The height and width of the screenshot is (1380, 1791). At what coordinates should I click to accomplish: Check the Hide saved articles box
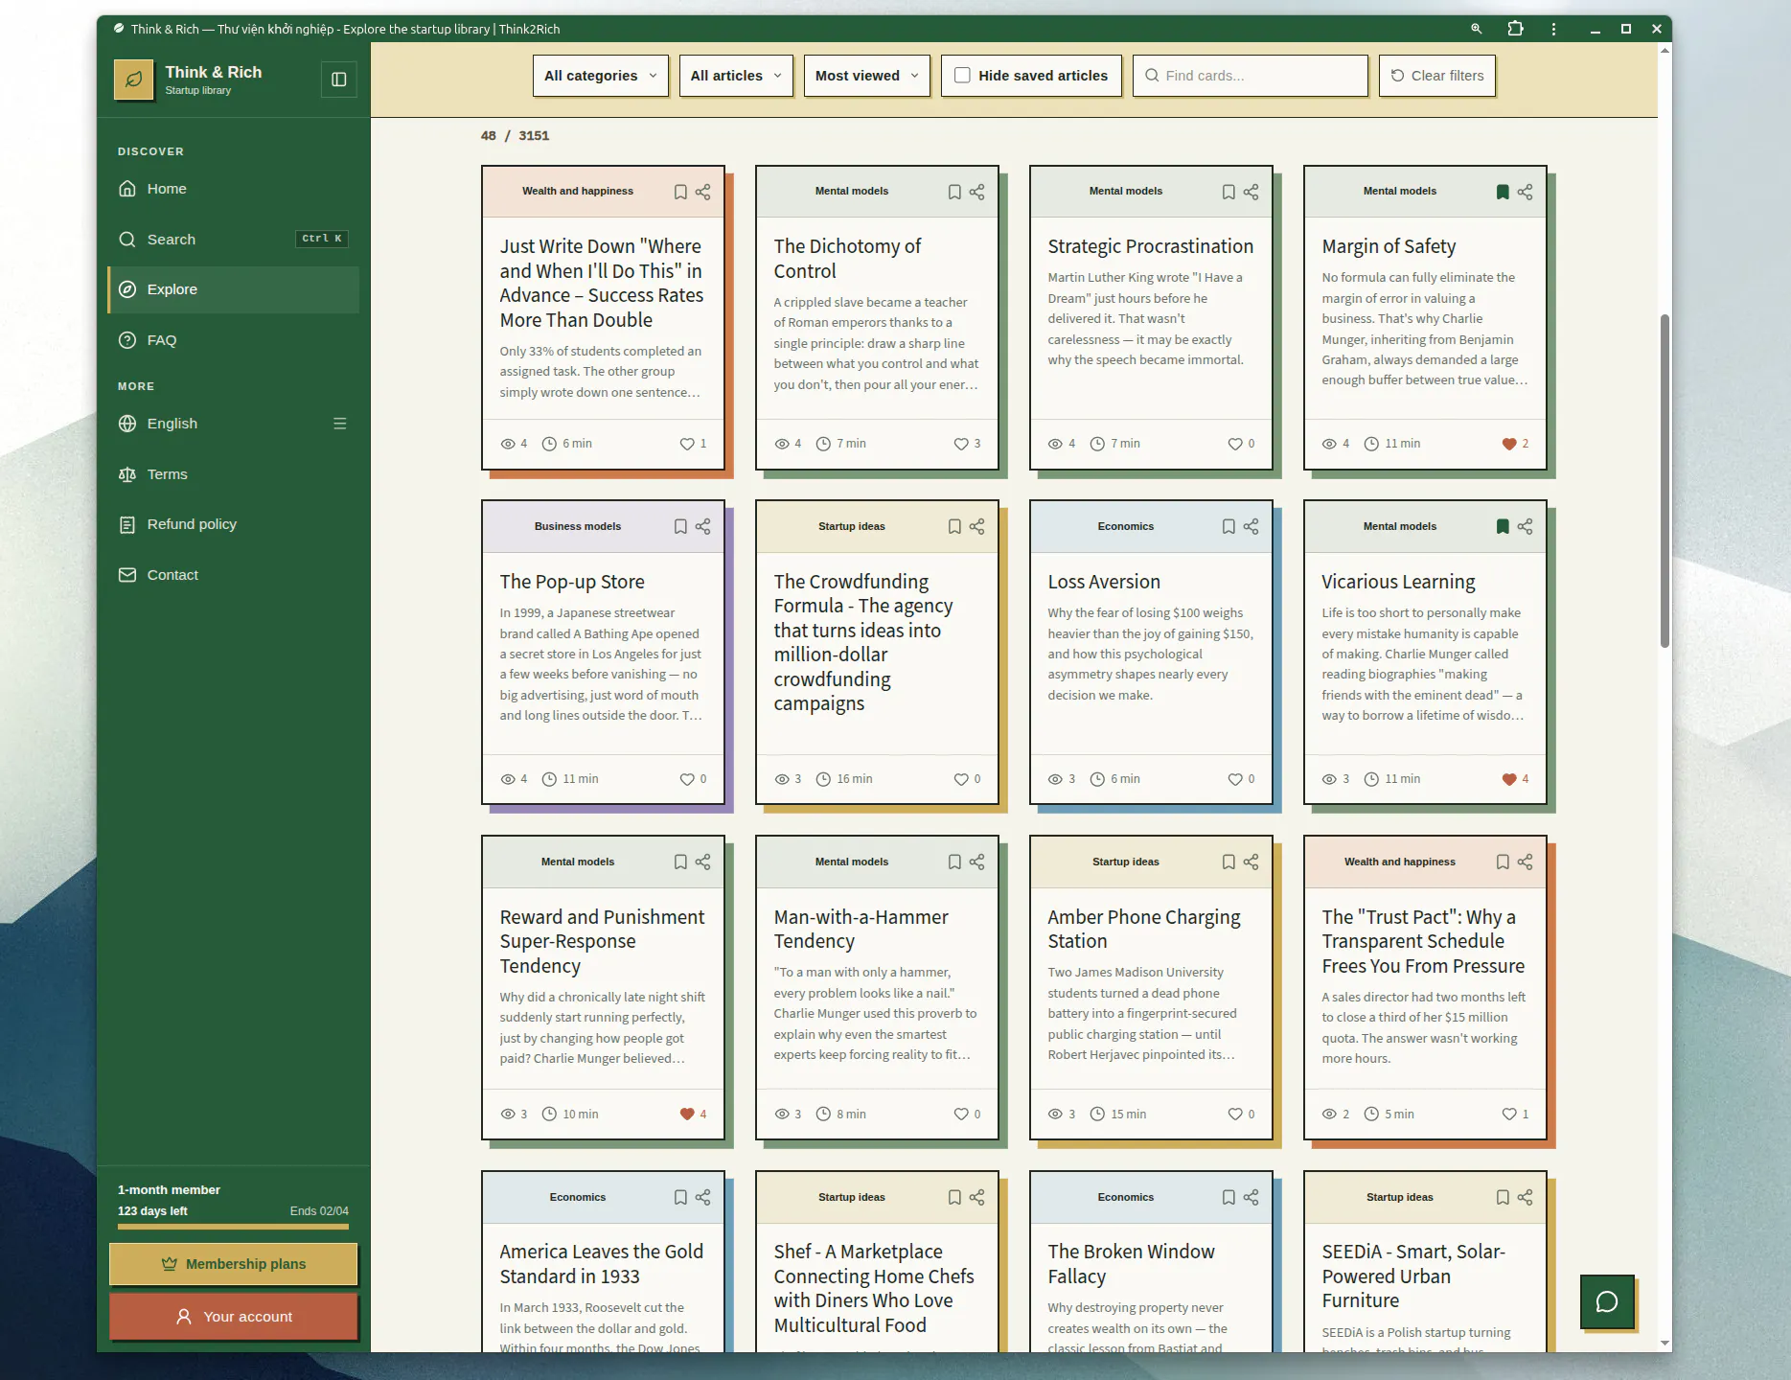(x=962, y=76)
